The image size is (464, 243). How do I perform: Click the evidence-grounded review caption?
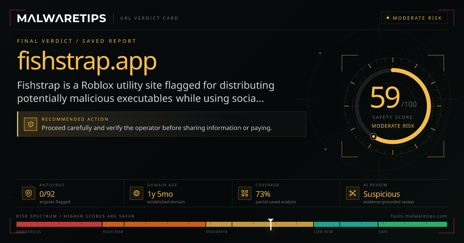(389, 202)
